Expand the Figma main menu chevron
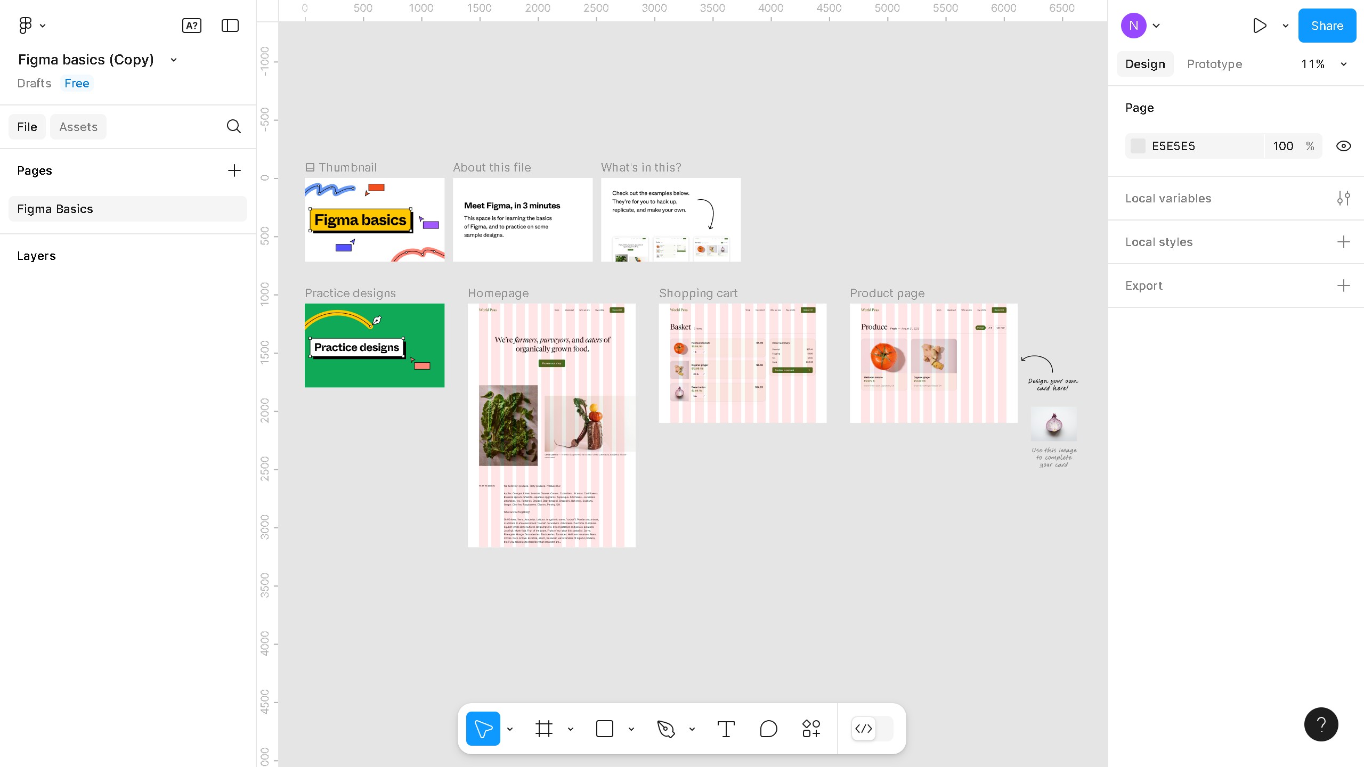1364x767 pixels. (x=43, y=26)
